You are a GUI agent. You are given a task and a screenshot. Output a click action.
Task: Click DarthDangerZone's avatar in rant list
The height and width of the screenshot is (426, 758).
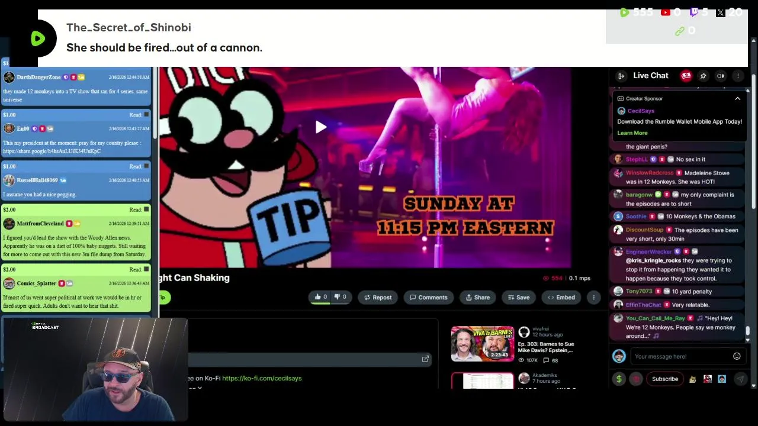click(8, 78)
